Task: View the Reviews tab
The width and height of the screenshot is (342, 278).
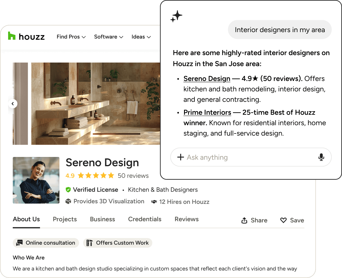Action: click(186, 219)
